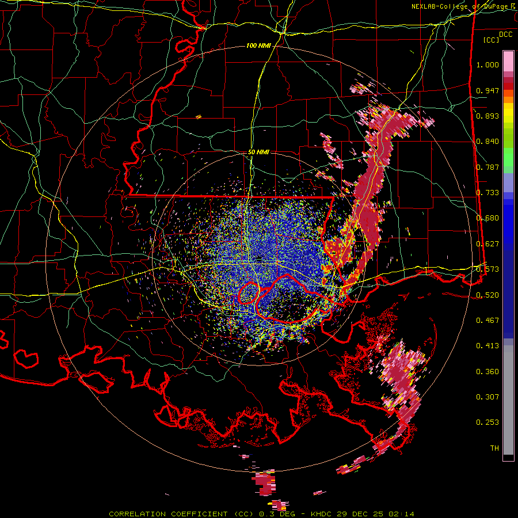Pick the light pink swatch atop the color bar

[508, 61]
